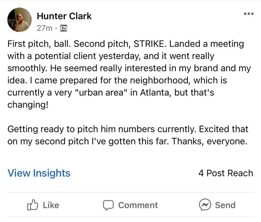The width and height of the screenshot is (261, 222).
Task: Open Hunter Clark's profile picture
Action: tap(20, 20)
